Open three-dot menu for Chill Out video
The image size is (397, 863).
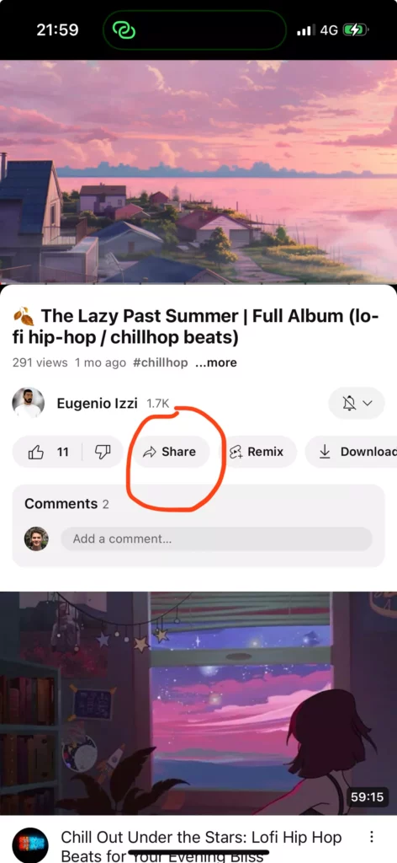click(x=372, y=837)
